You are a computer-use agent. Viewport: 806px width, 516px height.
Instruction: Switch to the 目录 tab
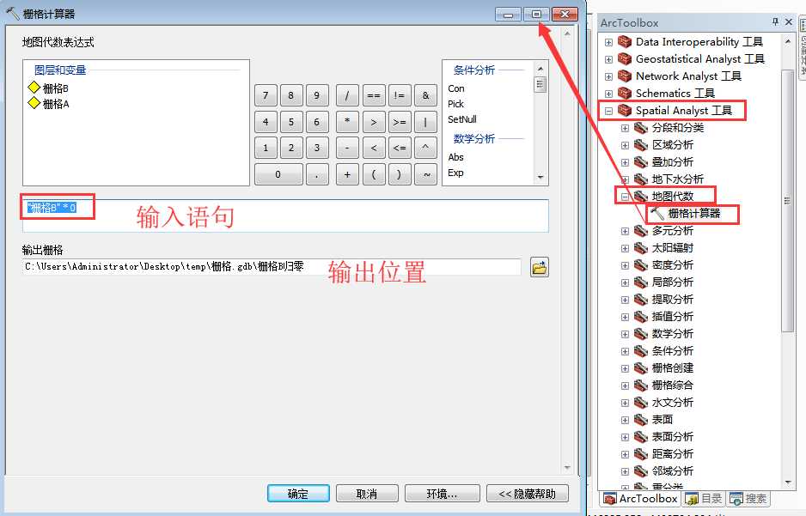coord(704,499)
